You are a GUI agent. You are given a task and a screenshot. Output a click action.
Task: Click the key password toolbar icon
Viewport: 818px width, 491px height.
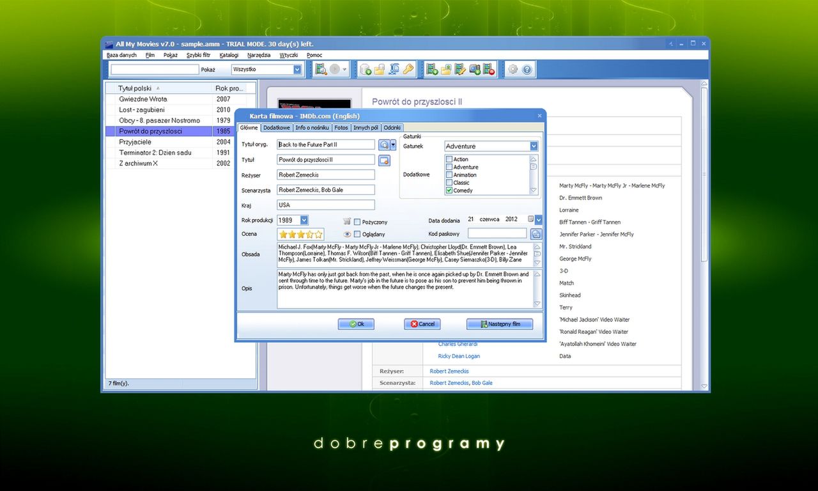point(407,69)
